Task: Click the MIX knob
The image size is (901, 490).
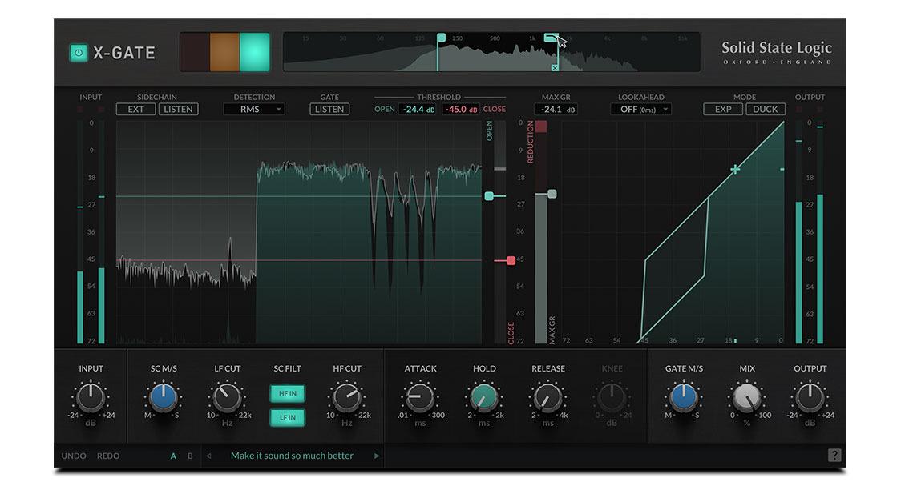Action: point(747,397)
